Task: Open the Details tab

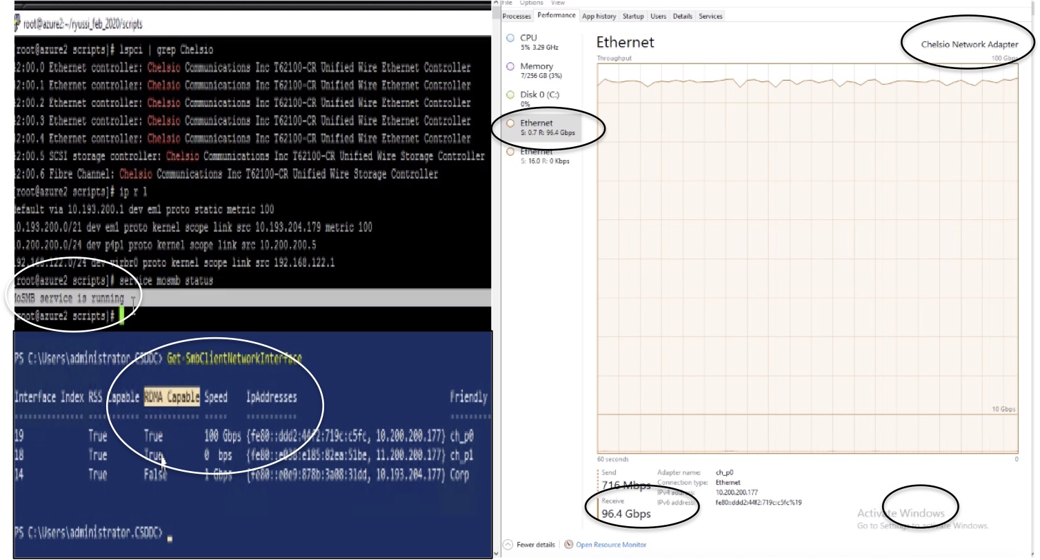Action: tap(682, 17)
